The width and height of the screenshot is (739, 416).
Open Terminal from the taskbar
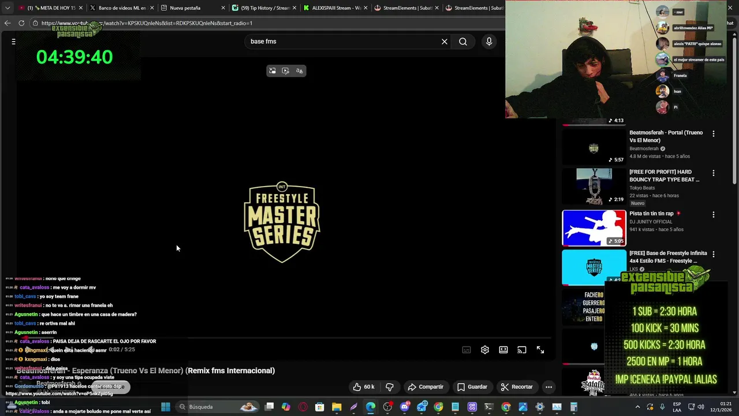[x=489, y=407]
